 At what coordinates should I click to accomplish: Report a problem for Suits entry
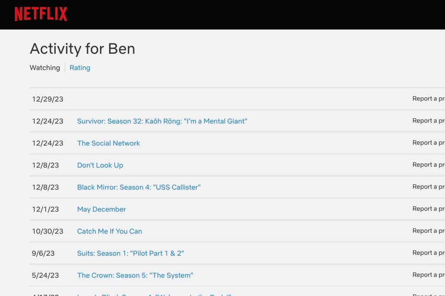click(428, 253)
